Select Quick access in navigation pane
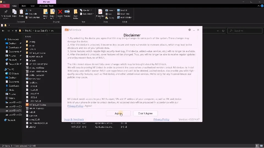The image size is (264, 148). (x=12, y=39)
